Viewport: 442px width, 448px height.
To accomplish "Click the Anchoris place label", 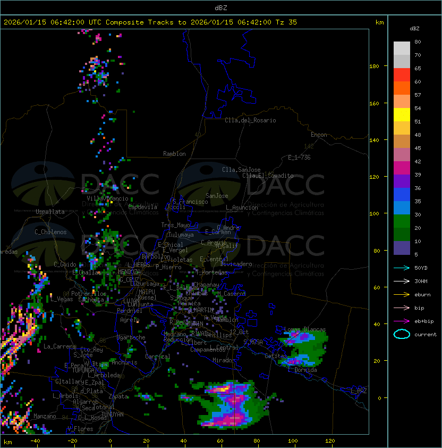I will coord(124,362).
